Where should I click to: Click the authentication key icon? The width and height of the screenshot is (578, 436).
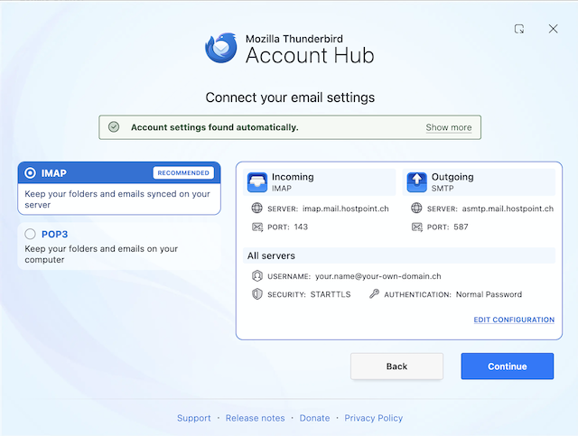point(374,293)
